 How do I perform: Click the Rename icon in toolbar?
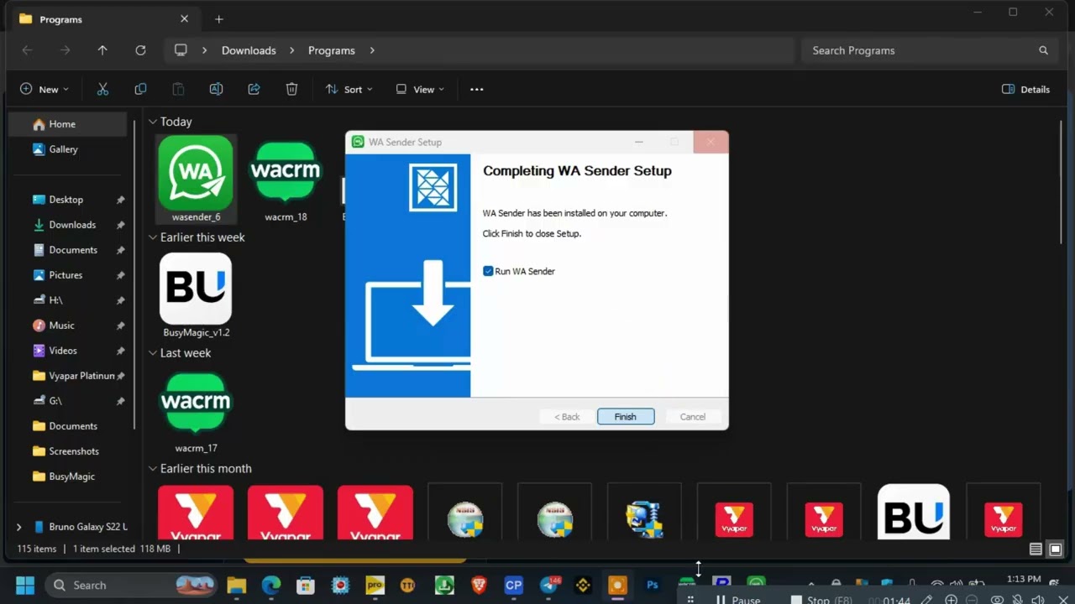(216, 89)
